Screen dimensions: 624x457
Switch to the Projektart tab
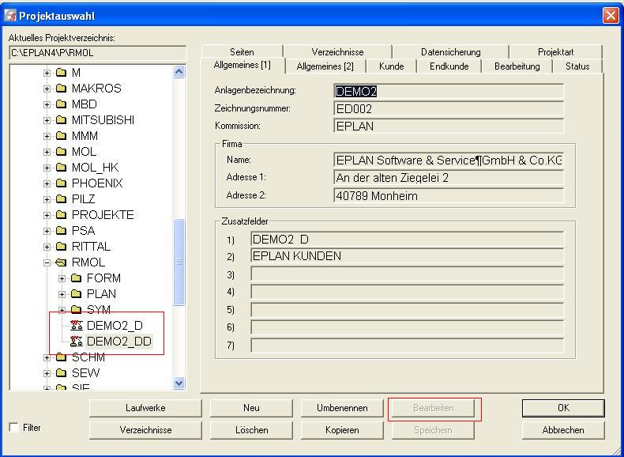(x=555, y=52)
